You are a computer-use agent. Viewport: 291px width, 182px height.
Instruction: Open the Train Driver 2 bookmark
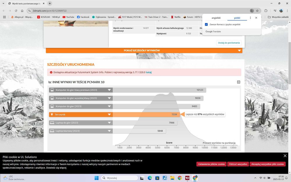pos(156,17)
